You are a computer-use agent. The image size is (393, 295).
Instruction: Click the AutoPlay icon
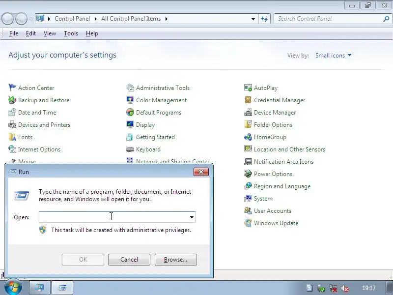[248, 88]
